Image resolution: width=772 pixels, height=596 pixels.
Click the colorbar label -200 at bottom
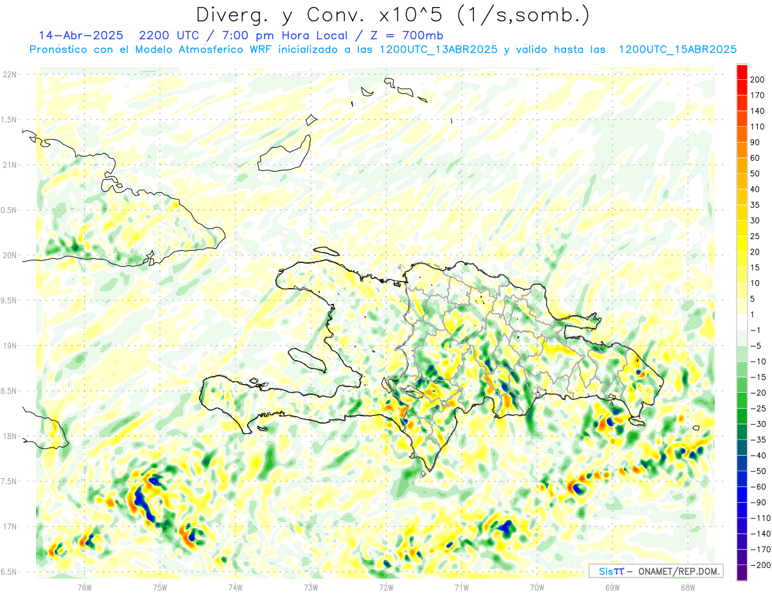click(x=760, y=565)
